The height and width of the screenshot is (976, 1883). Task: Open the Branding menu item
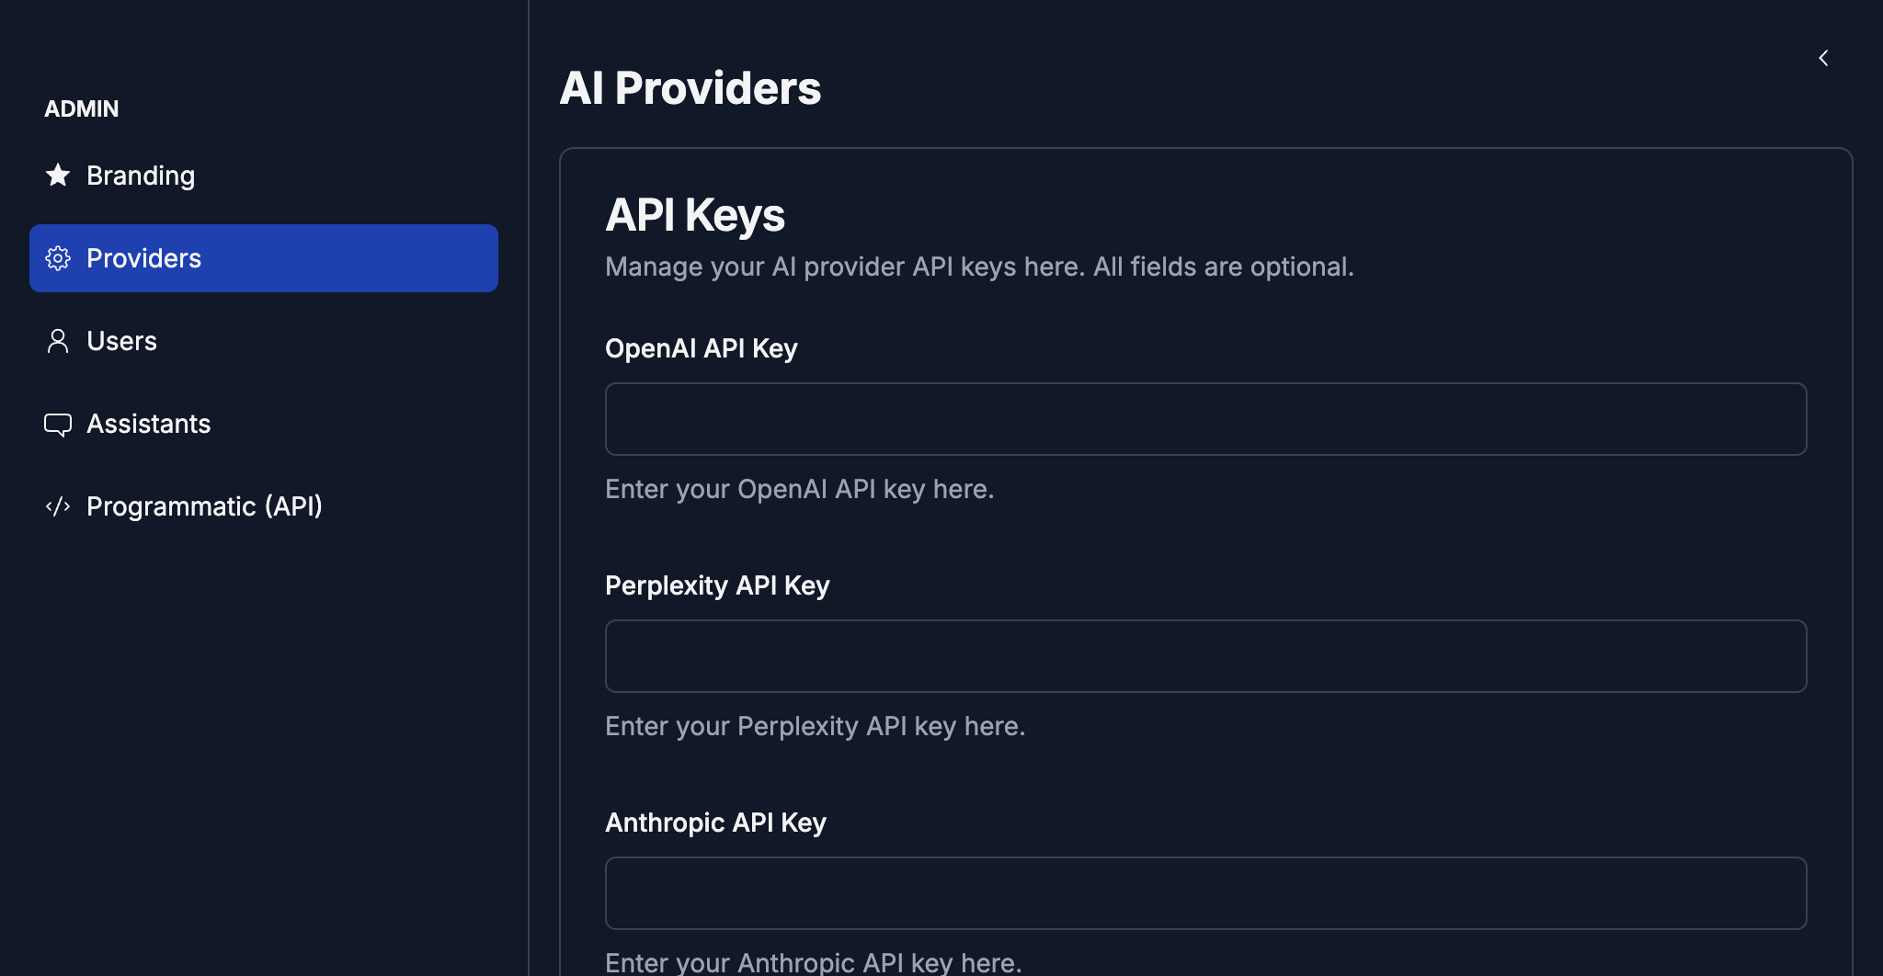(x=141, y=176)
